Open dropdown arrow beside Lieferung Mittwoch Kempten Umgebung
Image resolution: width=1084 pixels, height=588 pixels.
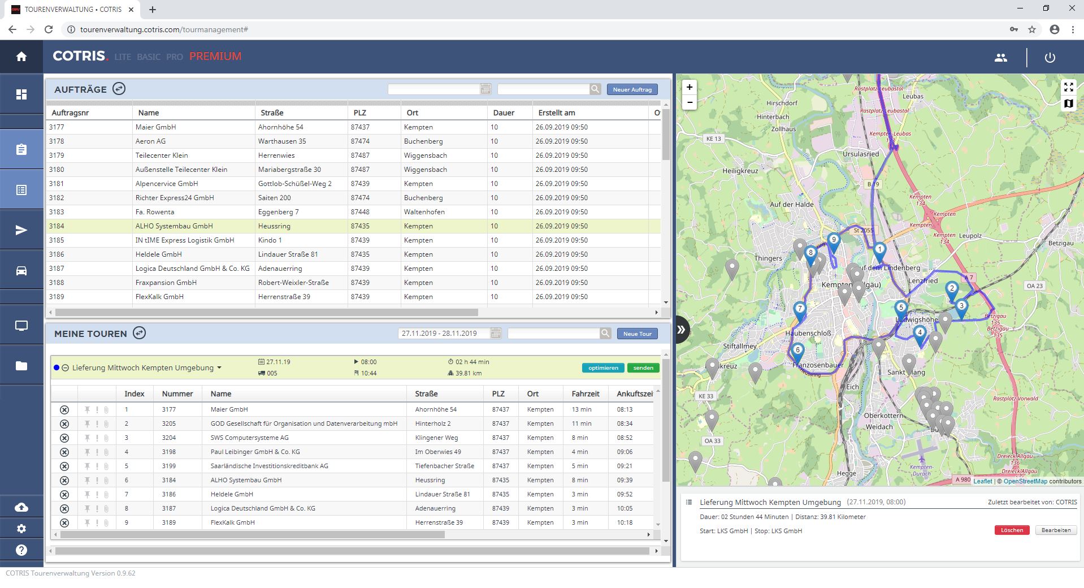click(x=219, y=367)
